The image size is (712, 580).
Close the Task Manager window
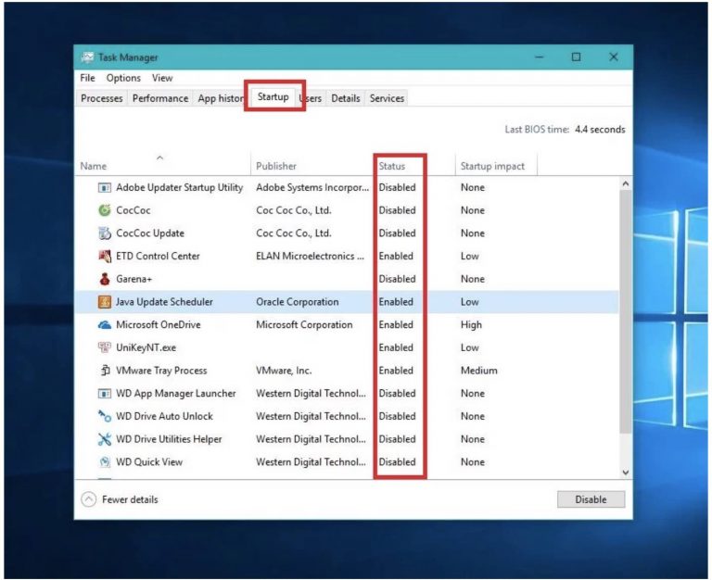point(614,57)
